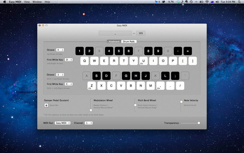Play the black equals key

(188, 51)
